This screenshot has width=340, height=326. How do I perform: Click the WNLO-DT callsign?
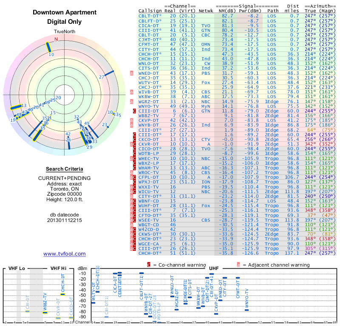tap(149, 64)
